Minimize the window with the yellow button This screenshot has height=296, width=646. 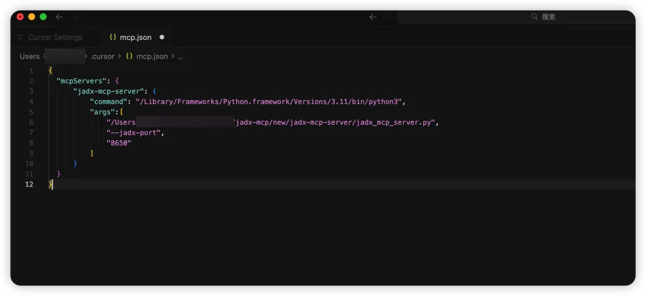tap(32, 17)
